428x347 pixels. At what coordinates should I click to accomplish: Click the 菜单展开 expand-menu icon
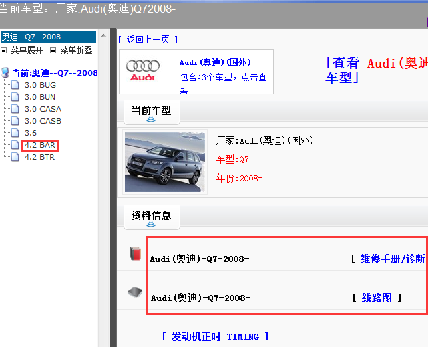click(3, 50)
